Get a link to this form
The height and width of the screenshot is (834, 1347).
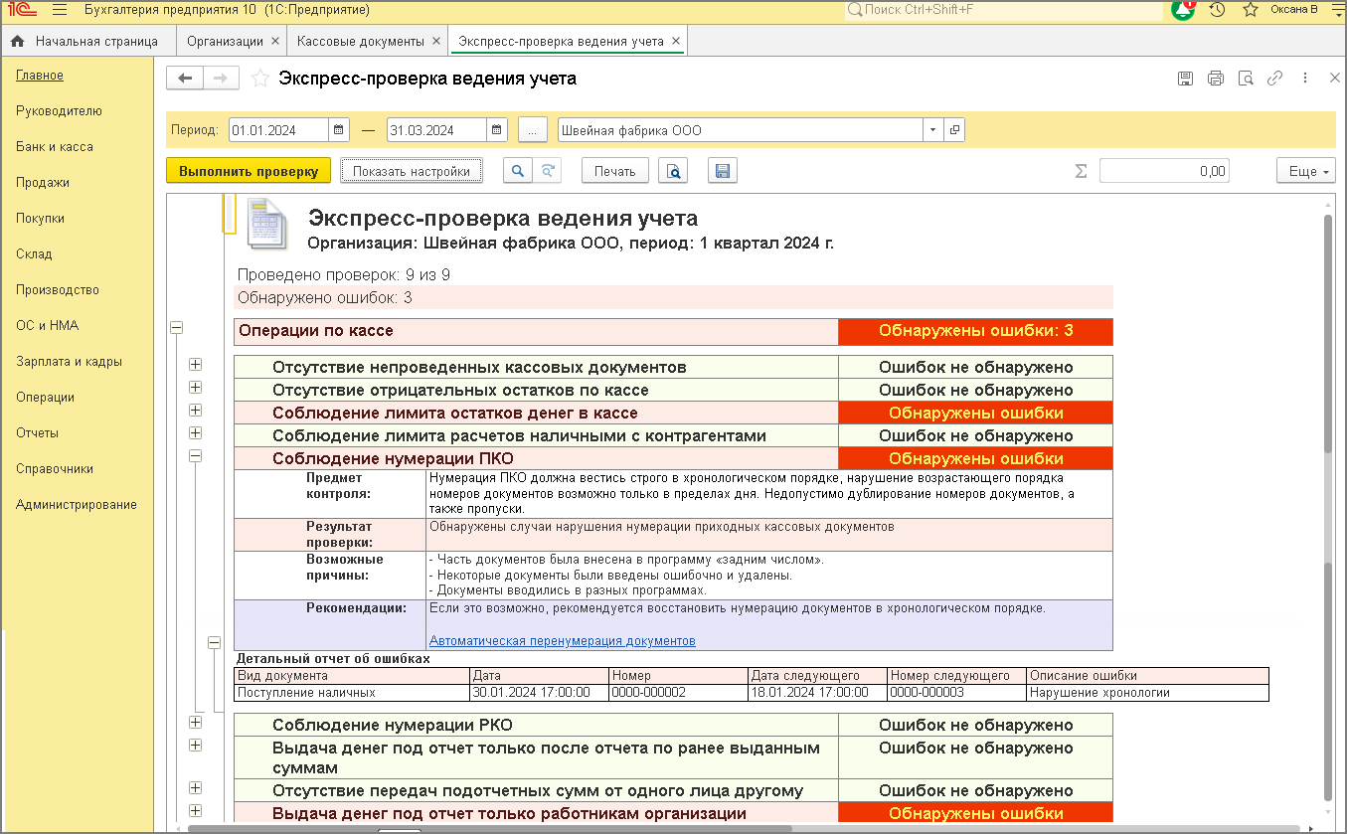pyautogui.click(x=1274, y=79)
